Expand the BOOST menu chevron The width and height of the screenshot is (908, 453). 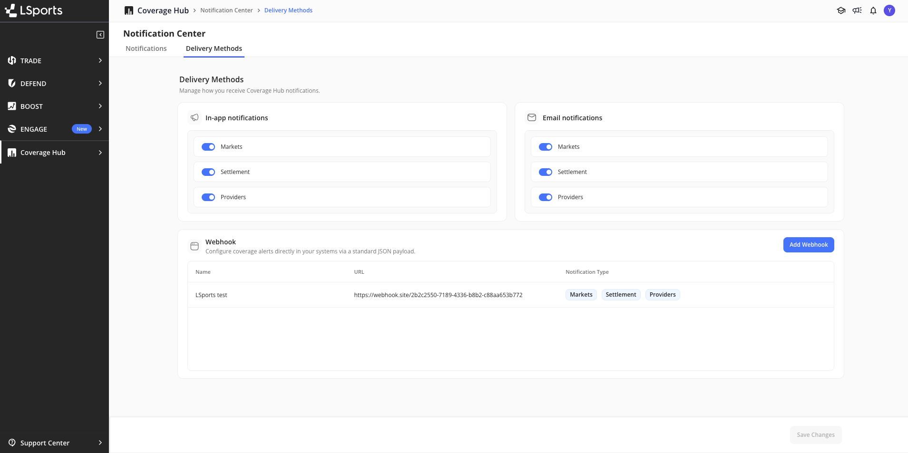[100, 106]
